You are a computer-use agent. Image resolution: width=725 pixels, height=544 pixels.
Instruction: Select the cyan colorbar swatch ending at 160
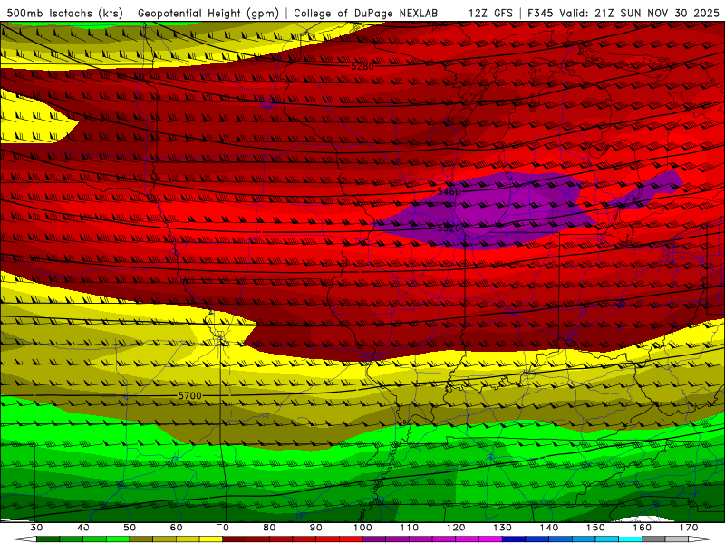click(x=630, y=539)
